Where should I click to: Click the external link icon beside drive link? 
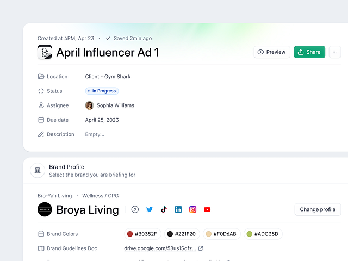coord(201,248)
